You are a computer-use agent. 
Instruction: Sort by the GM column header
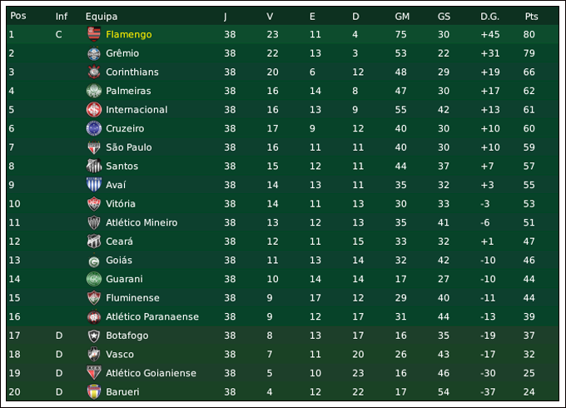pos(401,16)
